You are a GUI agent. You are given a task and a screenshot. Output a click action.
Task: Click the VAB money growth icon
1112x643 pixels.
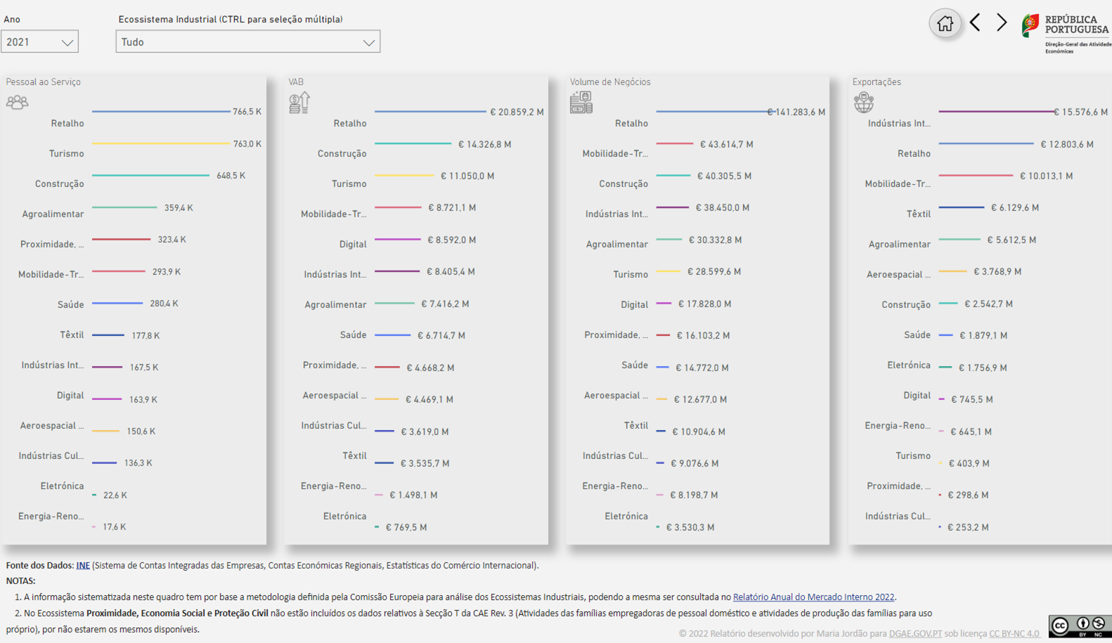click(x=299, y=103)
